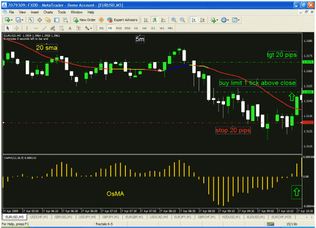Select the equidistant channel tool
316x228 pixels.
point(53,28)
